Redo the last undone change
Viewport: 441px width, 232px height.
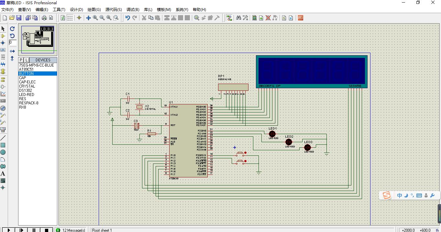tap(135, 18)
